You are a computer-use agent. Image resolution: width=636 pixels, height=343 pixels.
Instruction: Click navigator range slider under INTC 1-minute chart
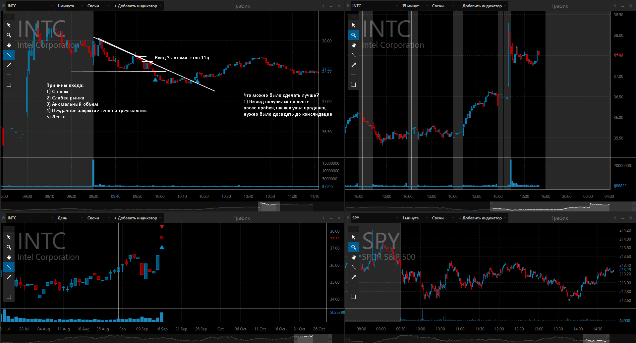click(x=269, y=206)
